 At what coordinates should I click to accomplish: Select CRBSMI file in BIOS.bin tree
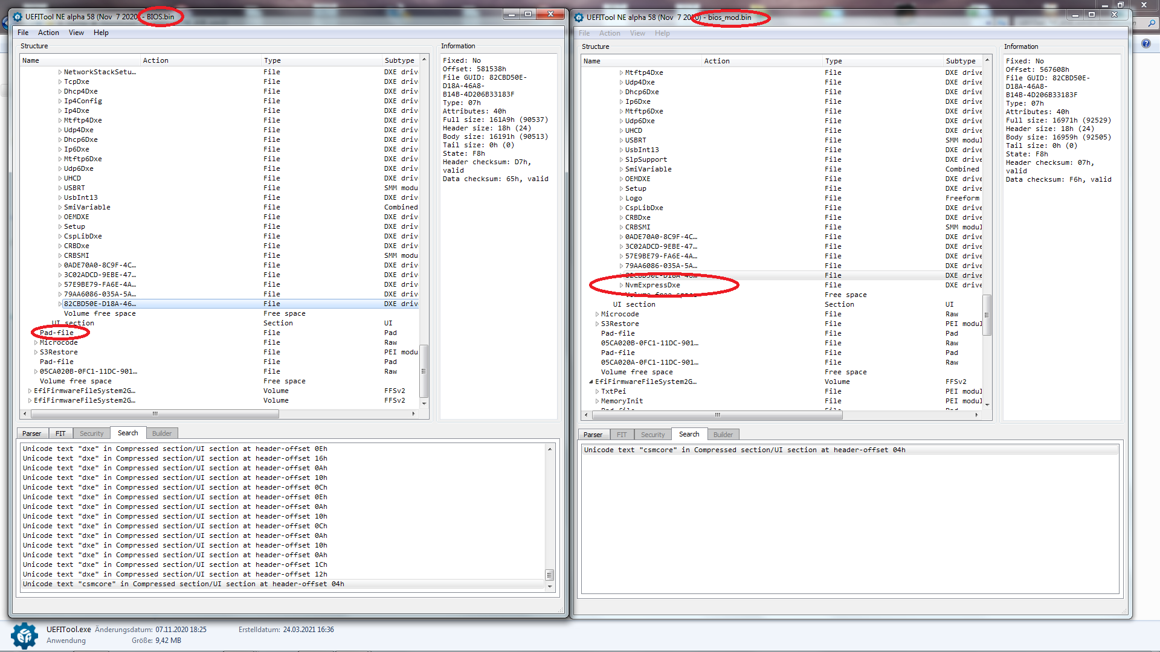click(76, 255)
